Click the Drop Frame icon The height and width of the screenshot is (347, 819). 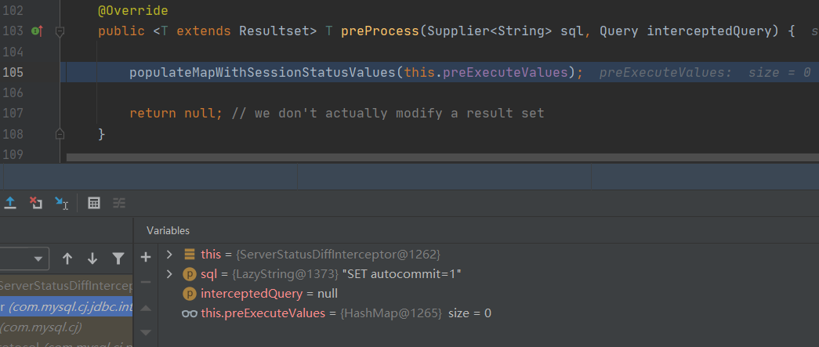pyautogui.click(x=36, y=203)
